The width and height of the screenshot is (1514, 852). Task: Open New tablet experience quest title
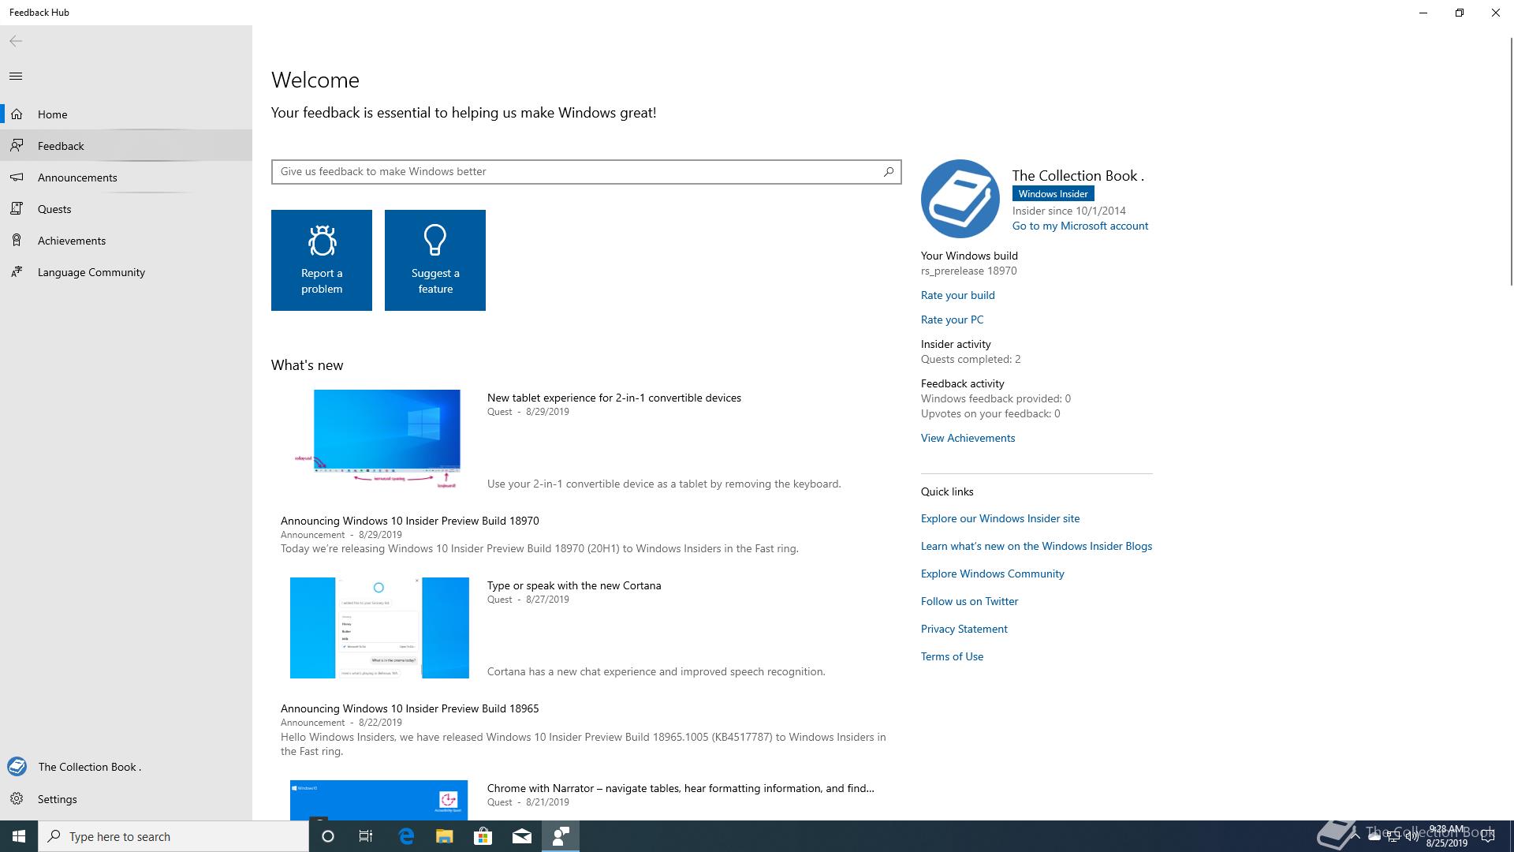pyautogui.click(x=614, y=398)
